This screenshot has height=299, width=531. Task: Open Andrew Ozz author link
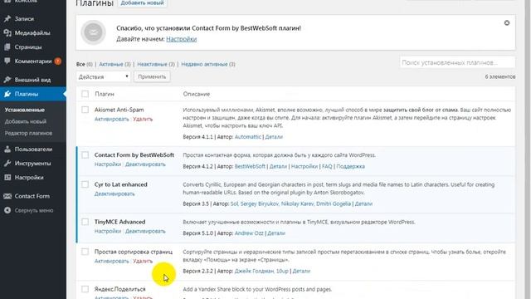[x=249, y=233]
